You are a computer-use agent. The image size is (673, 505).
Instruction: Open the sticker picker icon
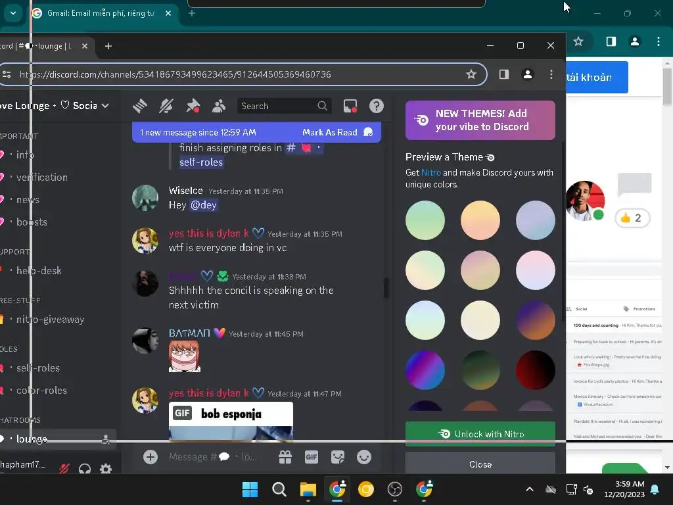click(x=338, y=457)
